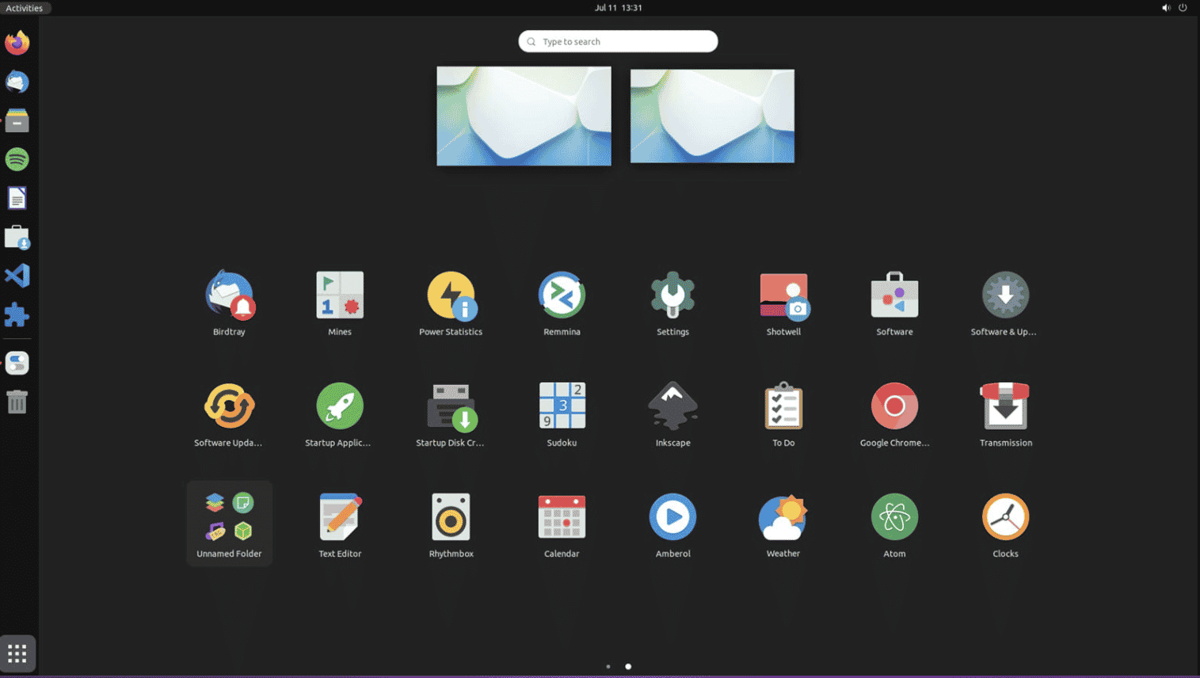
Task: Open the Birdtray app
Action: point(229,304)
